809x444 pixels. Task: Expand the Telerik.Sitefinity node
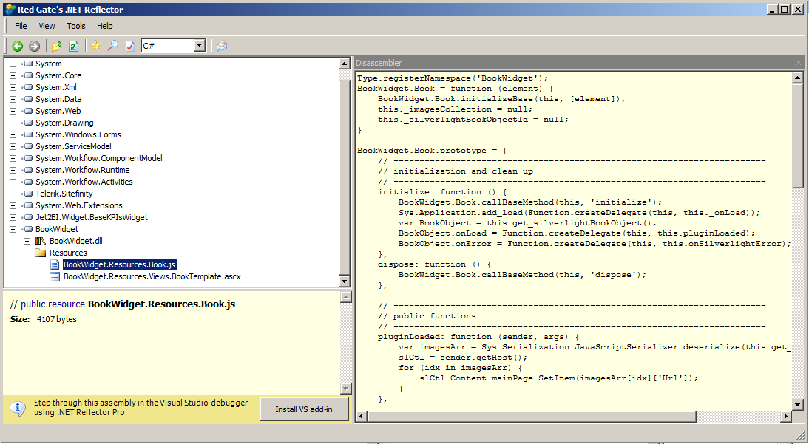click(x=13, y=194)
